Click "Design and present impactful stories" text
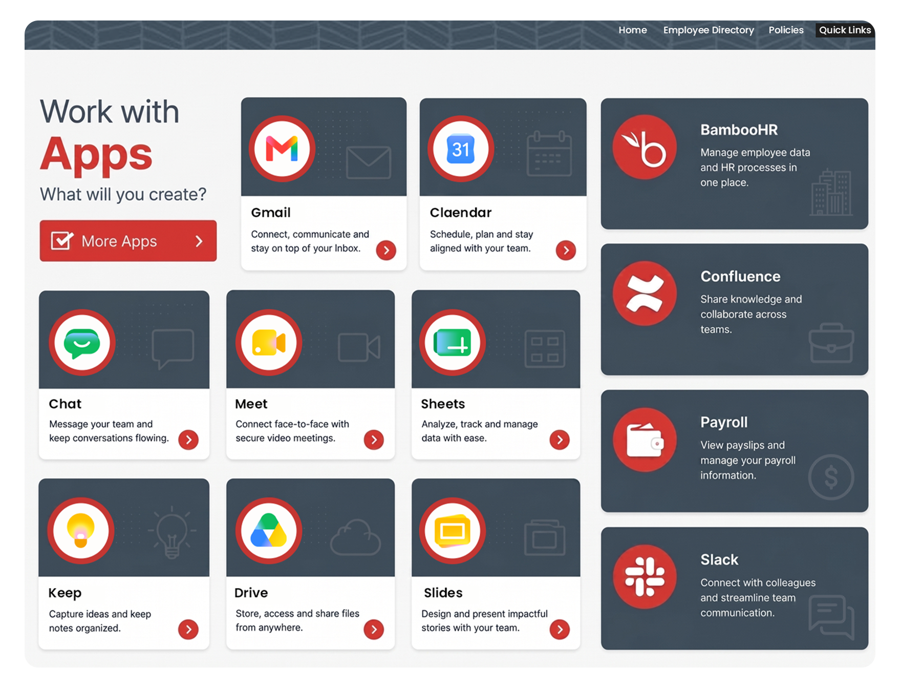Image resolution: width=901 pixels, height=688 pixels. click(484, 620)
